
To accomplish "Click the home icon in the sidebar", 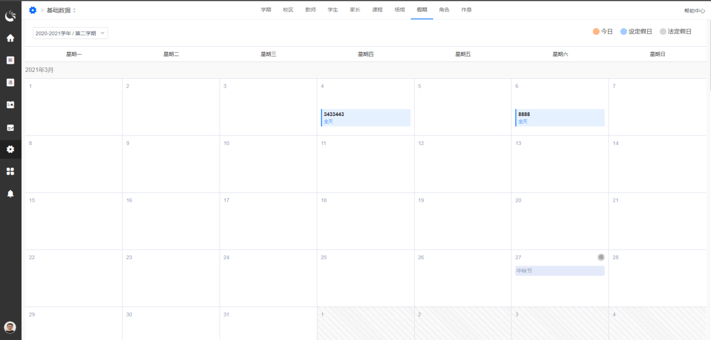I will [x=10, y=38].
